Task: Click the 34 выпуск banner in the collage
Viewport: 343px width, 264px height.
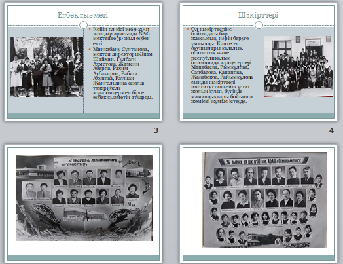Action: click(263, 161)
